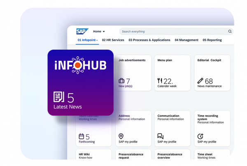
Task: Click the SAP logo
Action: point(82,31)
